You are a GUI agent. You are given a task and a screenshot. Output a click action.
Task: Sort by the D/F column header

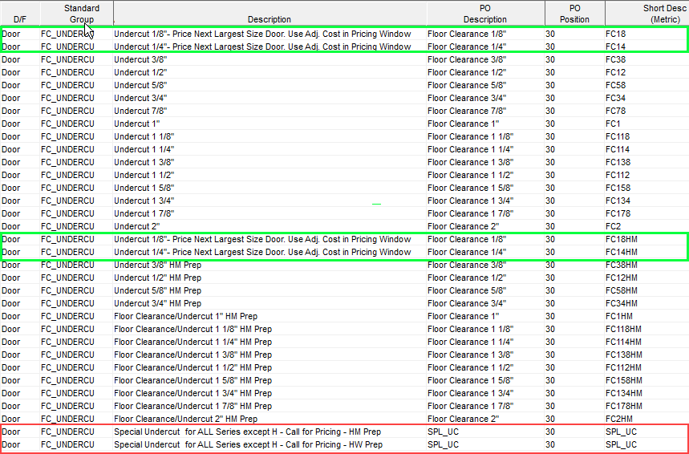[20, 13]
